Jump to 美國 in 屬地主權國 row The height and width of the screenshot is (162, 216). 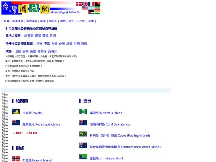pos(53,36)
